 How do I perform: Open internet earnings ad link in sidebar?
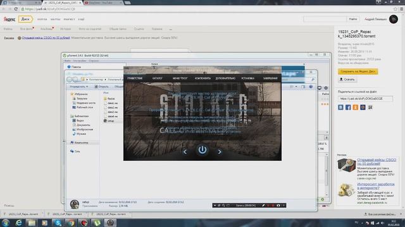click(376, 186)
